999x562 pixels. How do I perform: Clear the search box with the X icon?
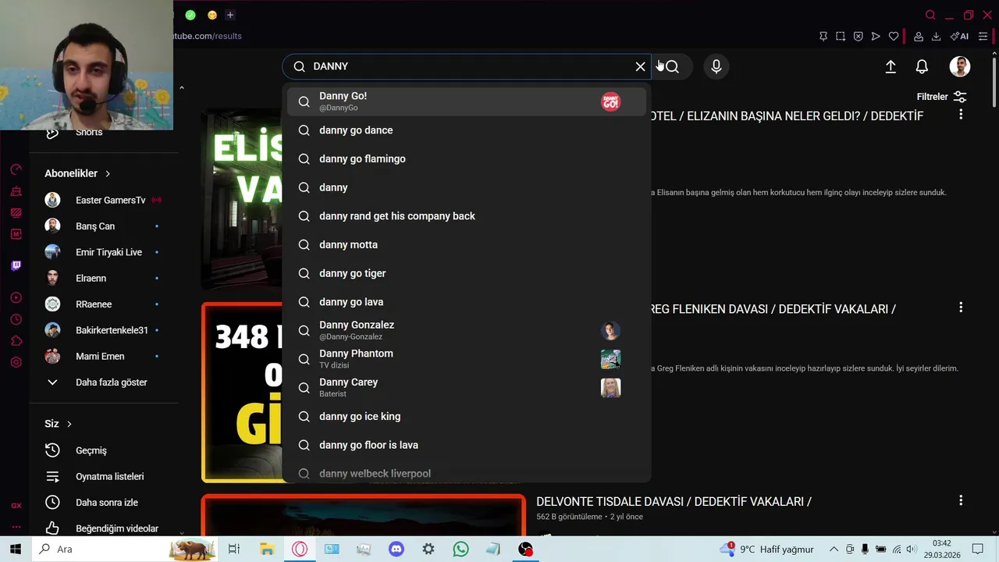(x=641, y=66)
